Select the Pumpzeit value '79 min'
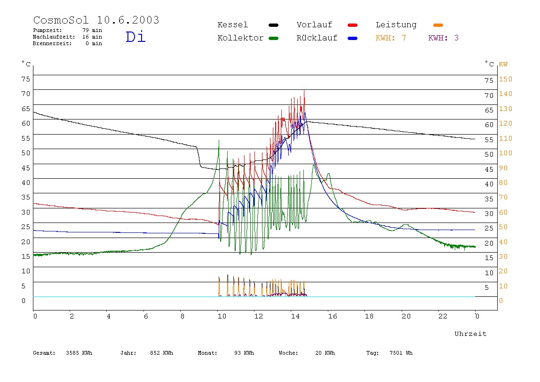540x382 pixels. click(x=92, y=30)
